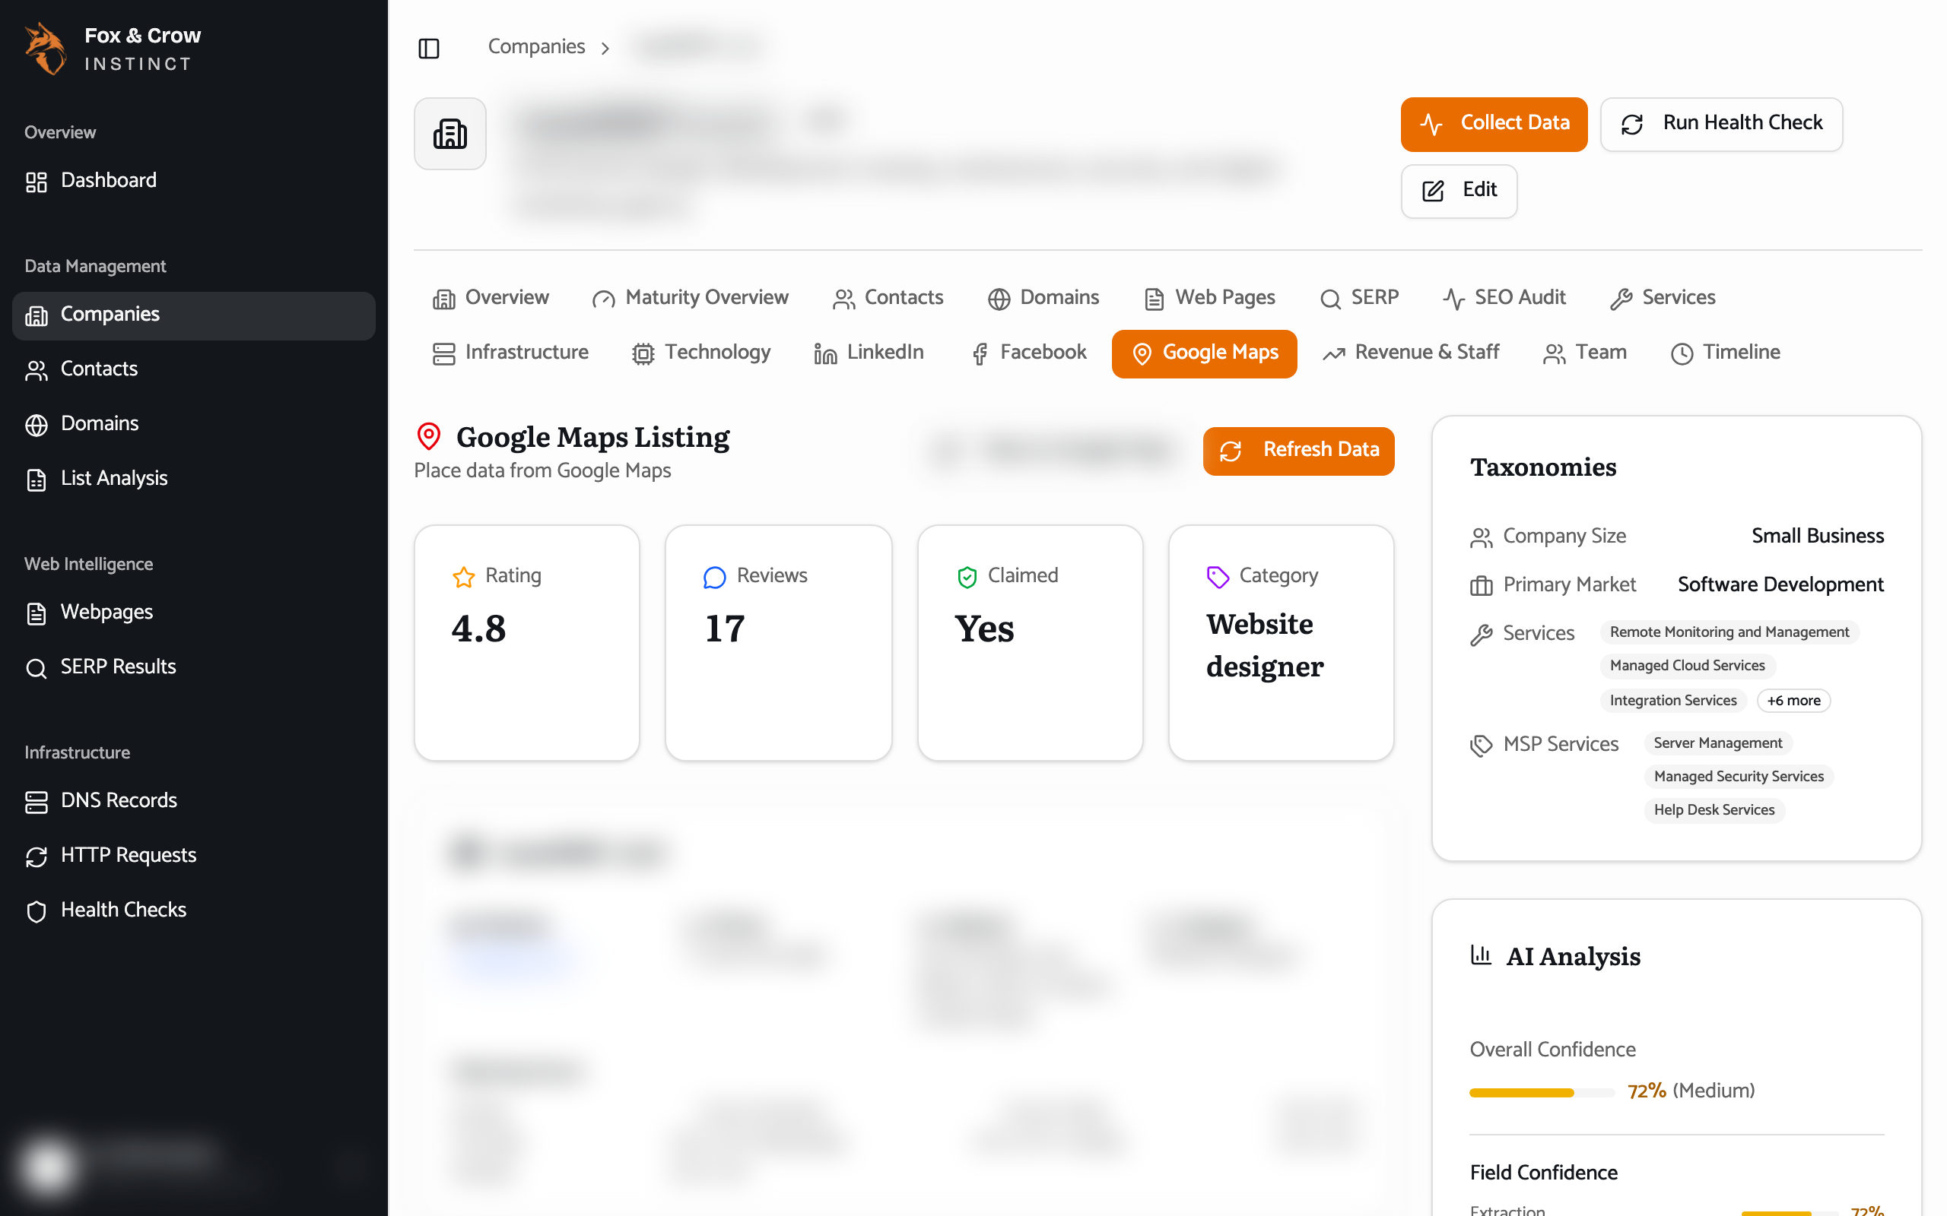Click the AI Analysis chart icon
This screenshot has width=1947, height=1216.
1480,955
